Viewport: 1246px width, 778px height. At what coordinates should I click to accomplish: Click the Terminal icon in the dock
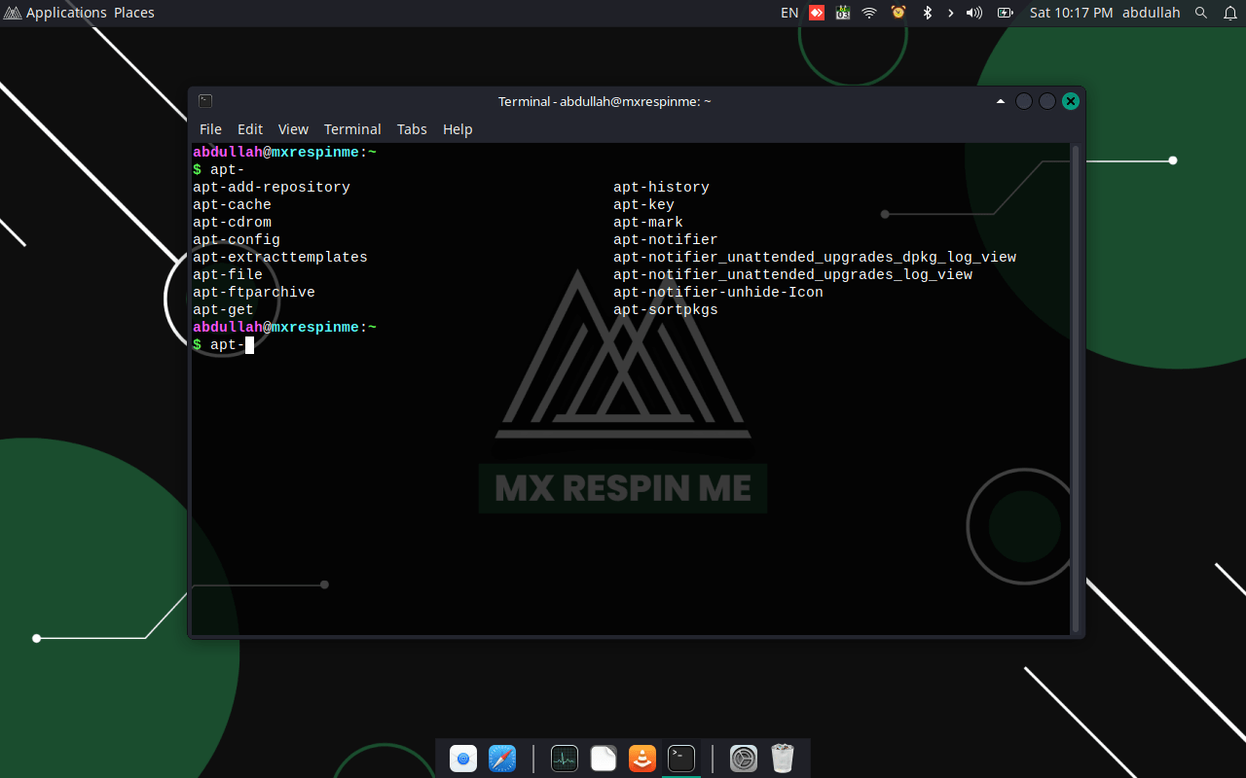[x=681, y=759]
